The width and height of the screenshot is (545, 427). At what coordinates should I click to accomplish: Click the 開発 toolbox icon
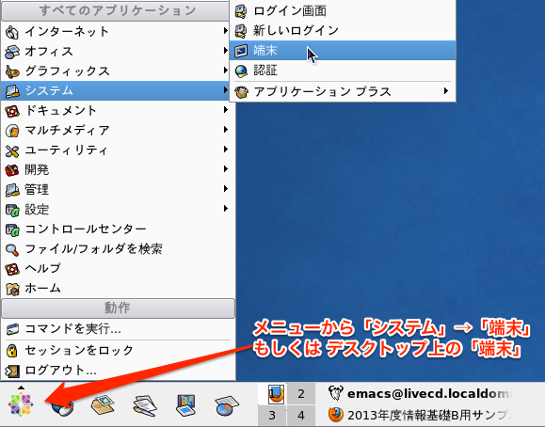pos(12,170)
